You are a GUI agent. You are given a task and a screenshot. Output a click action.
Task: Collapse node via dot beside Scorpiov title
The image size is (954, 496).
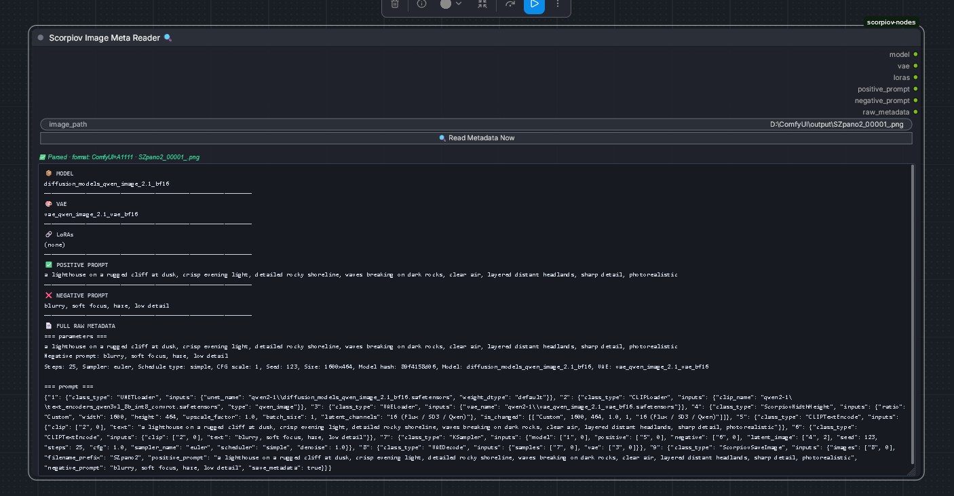41,38
